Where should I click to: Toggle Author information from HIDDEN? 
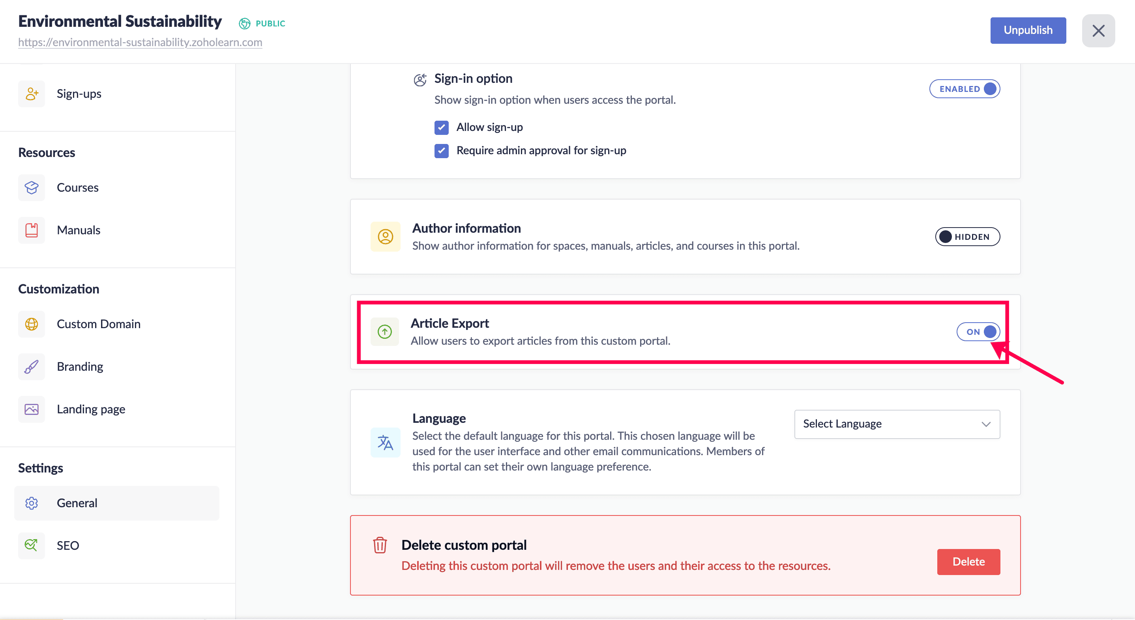click(x=967, y=237)
